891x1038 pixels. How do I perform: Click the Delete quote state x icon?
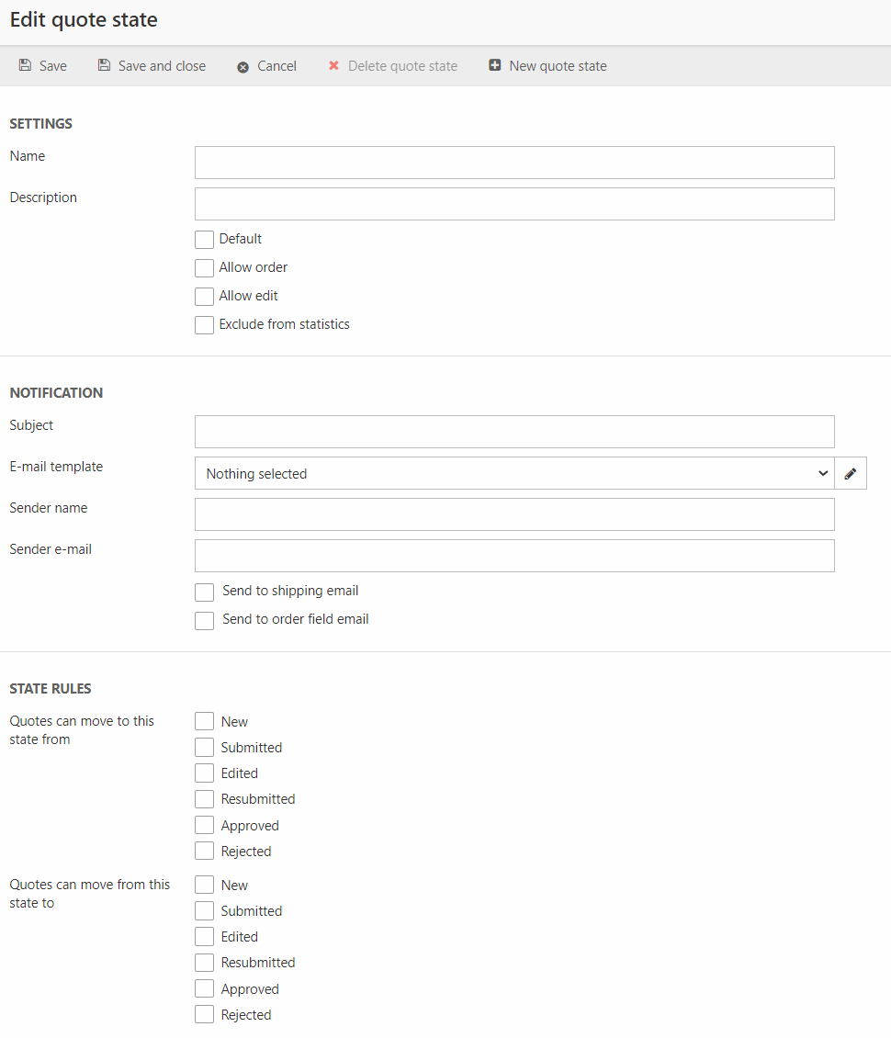[334, 66]
